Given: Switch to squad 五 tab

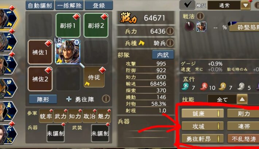Looking at the screenshot, I should pyautogui.click(x=8, y=110).
